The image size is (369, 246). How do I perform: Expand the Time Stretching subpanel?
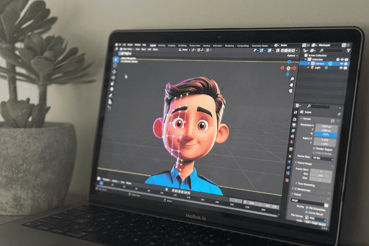pyautogui.click(x=296, y=183)
